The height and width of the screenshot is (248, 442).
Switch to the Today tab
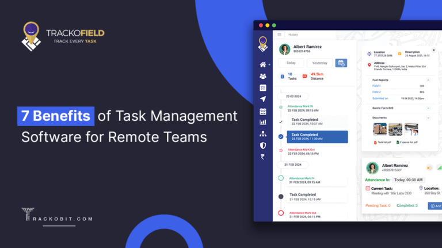point(291,63)
